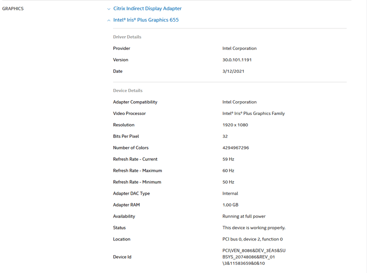This screenshot has height=273, width=367.
Task: Select the PCI\VEN_8086 device ID value
Action: [254, 257]
